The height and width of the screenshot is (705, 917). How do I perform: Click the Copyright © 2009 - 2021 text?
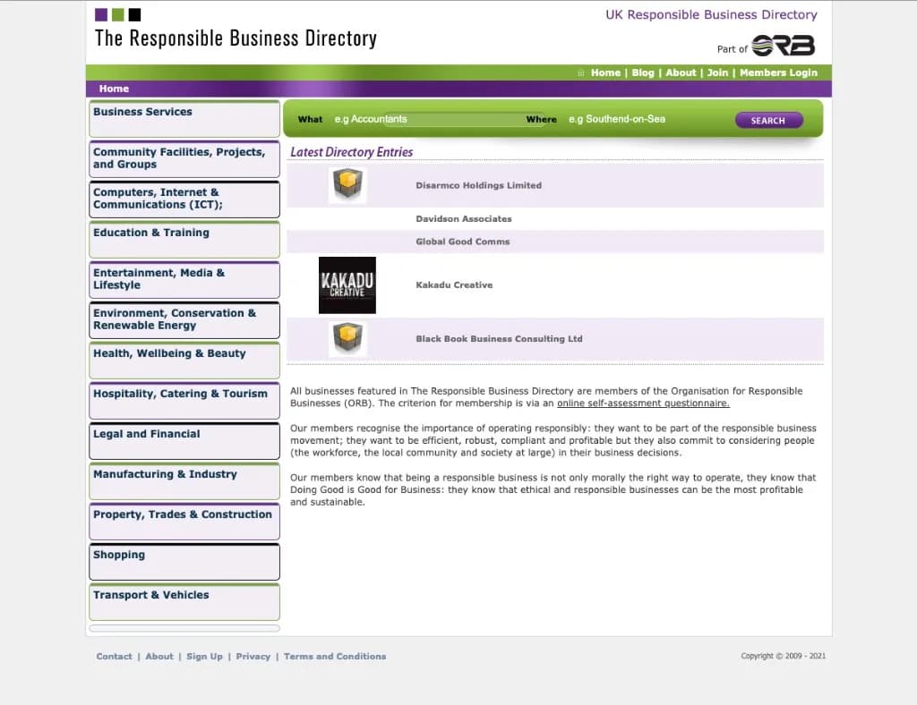pyautogui.click(x=783, y=656)
